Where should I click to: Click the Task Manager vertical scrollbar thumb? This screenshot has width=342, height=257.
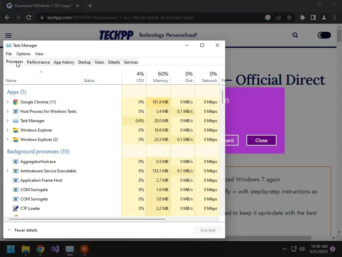[222, 97]
